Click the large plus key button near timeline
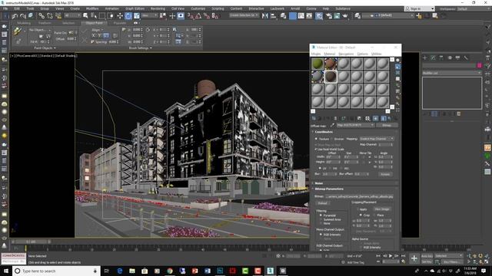Screen dimensions: 492x276 coord(414,258)
